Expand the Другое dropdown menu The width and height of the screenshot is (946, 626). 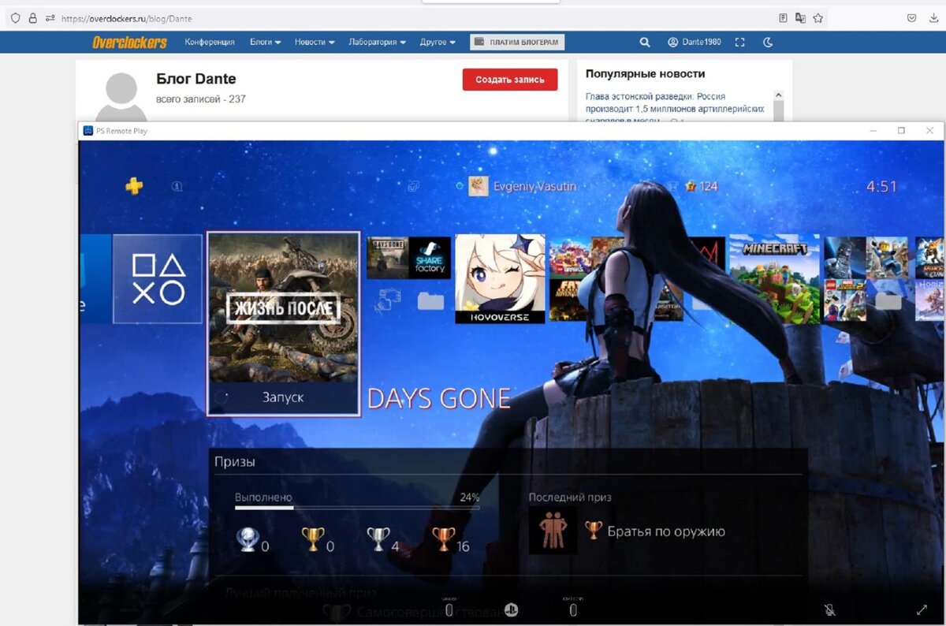tap(438, 42)
